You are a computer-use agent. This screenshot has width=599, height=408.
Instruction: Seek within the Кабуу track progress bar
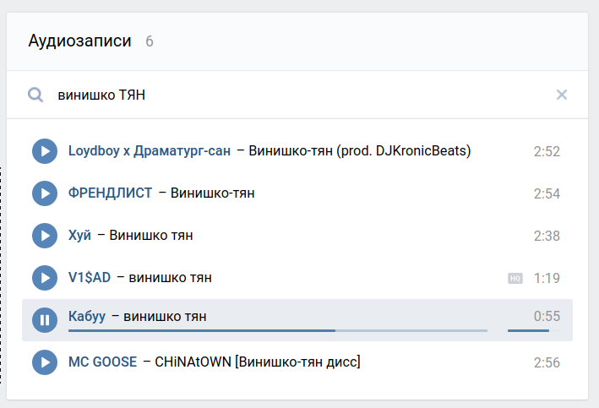(x=278, y=330)
